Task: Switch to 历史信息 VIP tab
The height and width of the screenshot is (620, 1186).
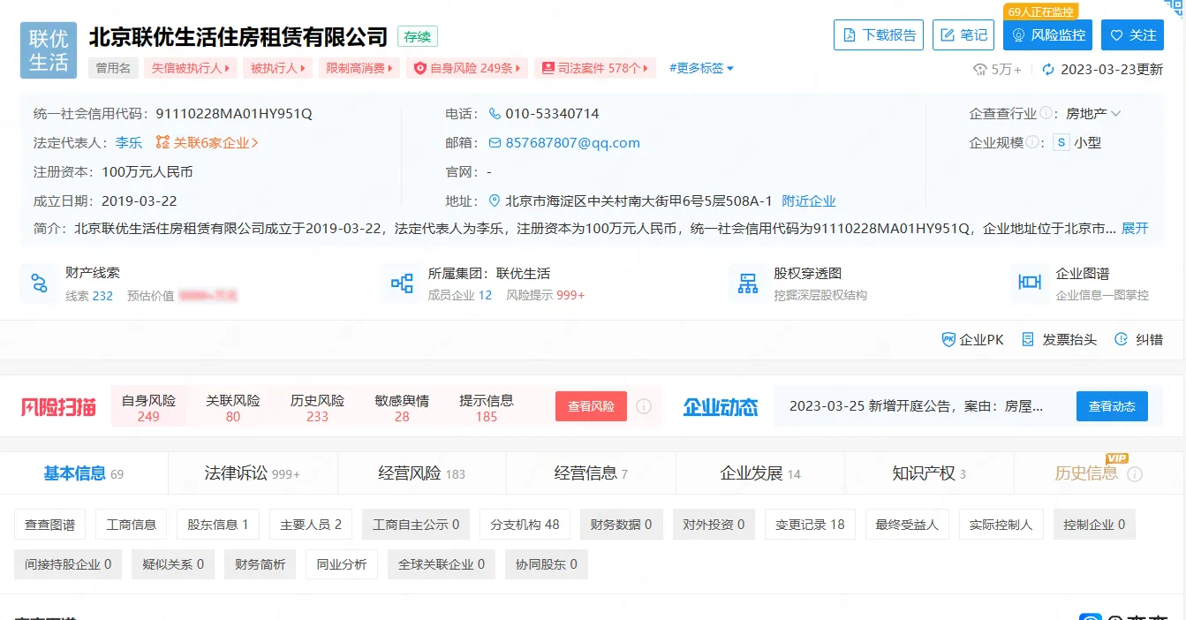Action: tap(1099, 473)
